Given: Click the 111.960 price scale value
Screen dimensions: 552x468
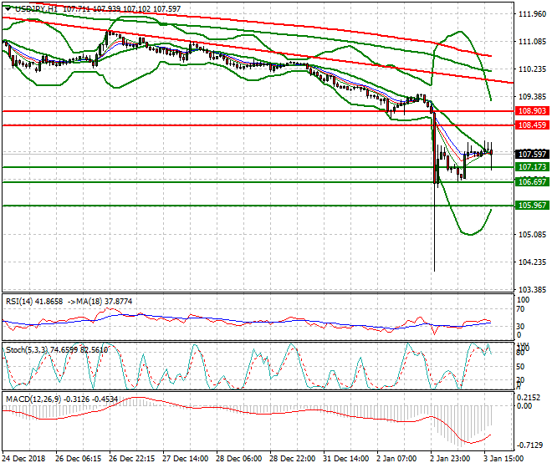Looking at the screenshot, I should (x=532, y=14).
